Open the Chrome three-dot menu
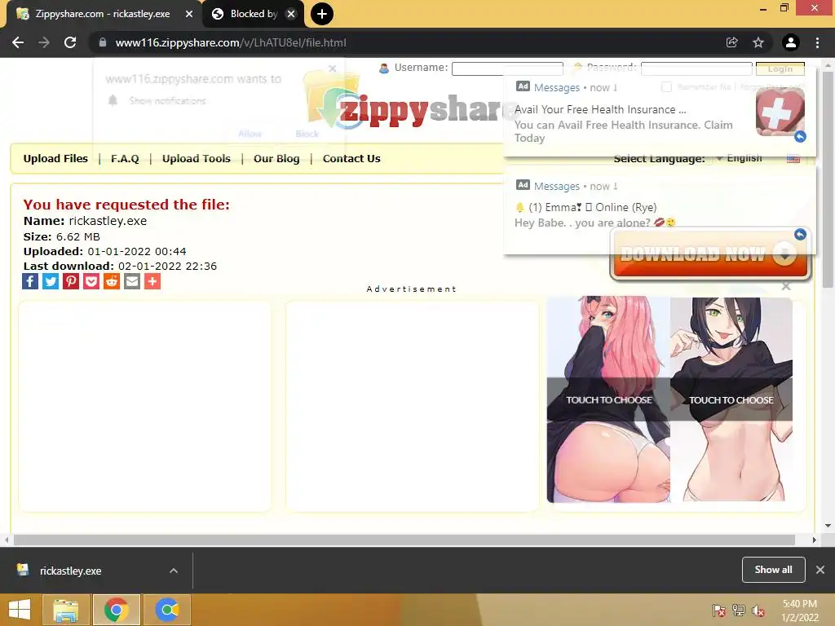The height and width of the screenshot is (626, 835). (x=817, y=42)
